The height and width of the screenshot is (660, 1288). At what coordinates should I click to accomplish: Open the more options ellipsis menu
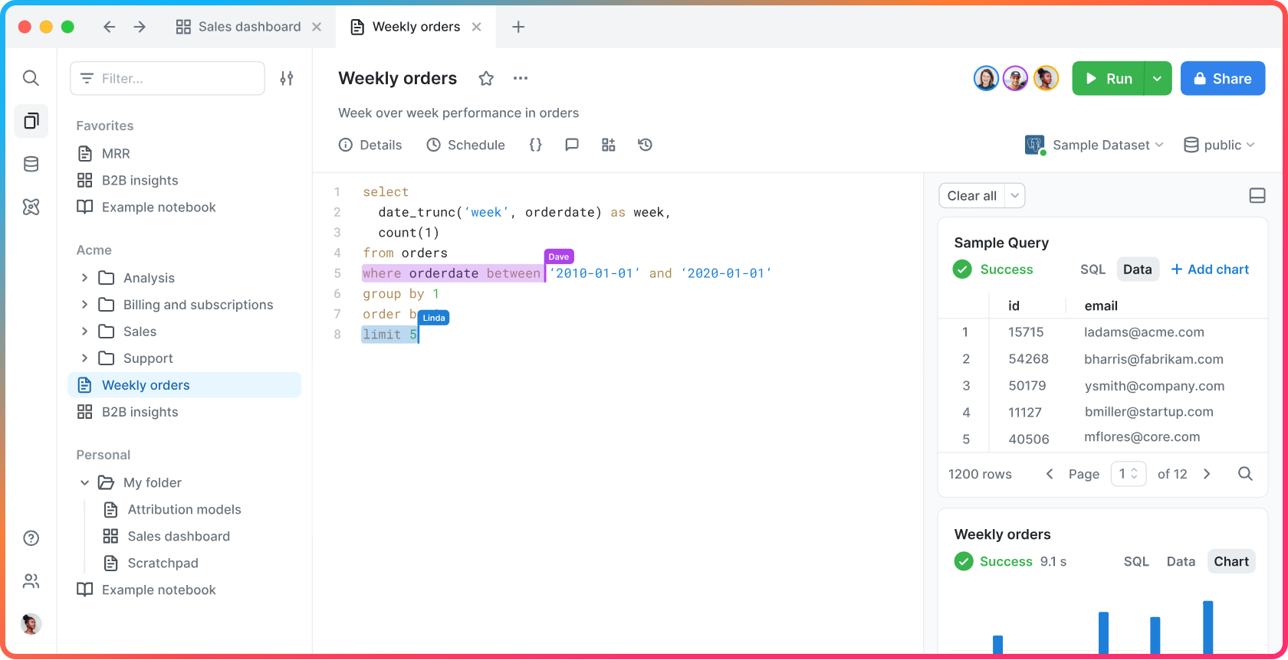521,78
